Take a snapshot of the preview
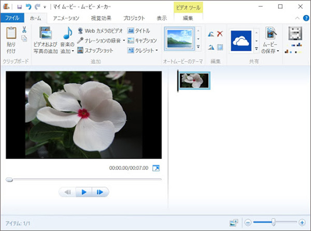 tap(95, 50)
